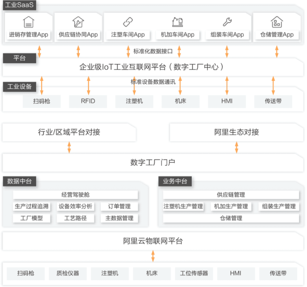This screenshot has height=287, width=307.
Task: Select 扫码枪 in the bottom device row
Action: pyautogui.click(x=26, y=274)
